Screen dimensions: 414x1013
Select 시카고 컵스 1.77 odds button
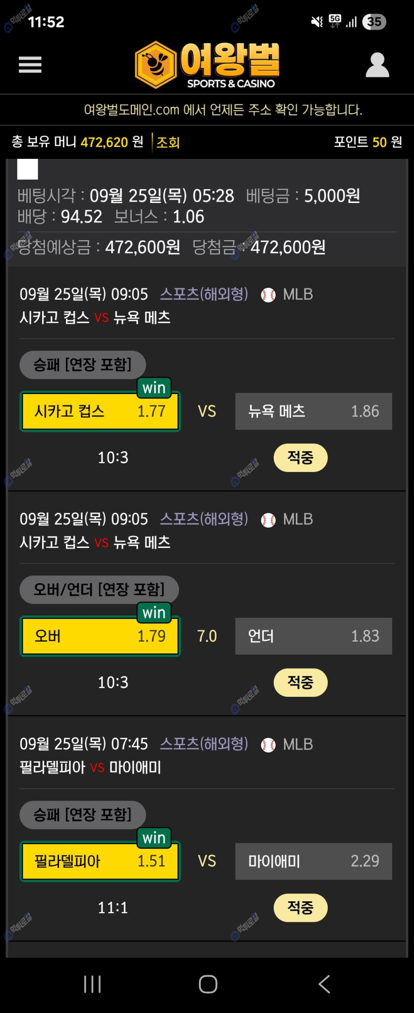point(100,411)
